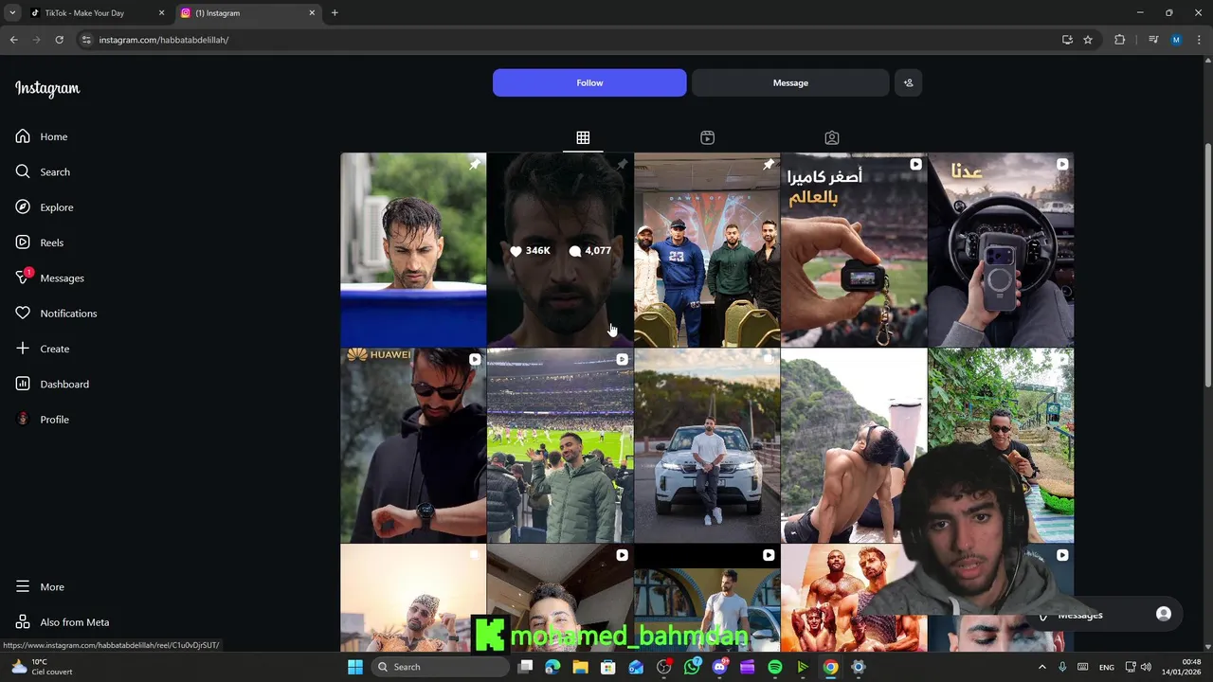
Task: Open the steering wheel phone reel
Action: click(x=1001, y=250)
